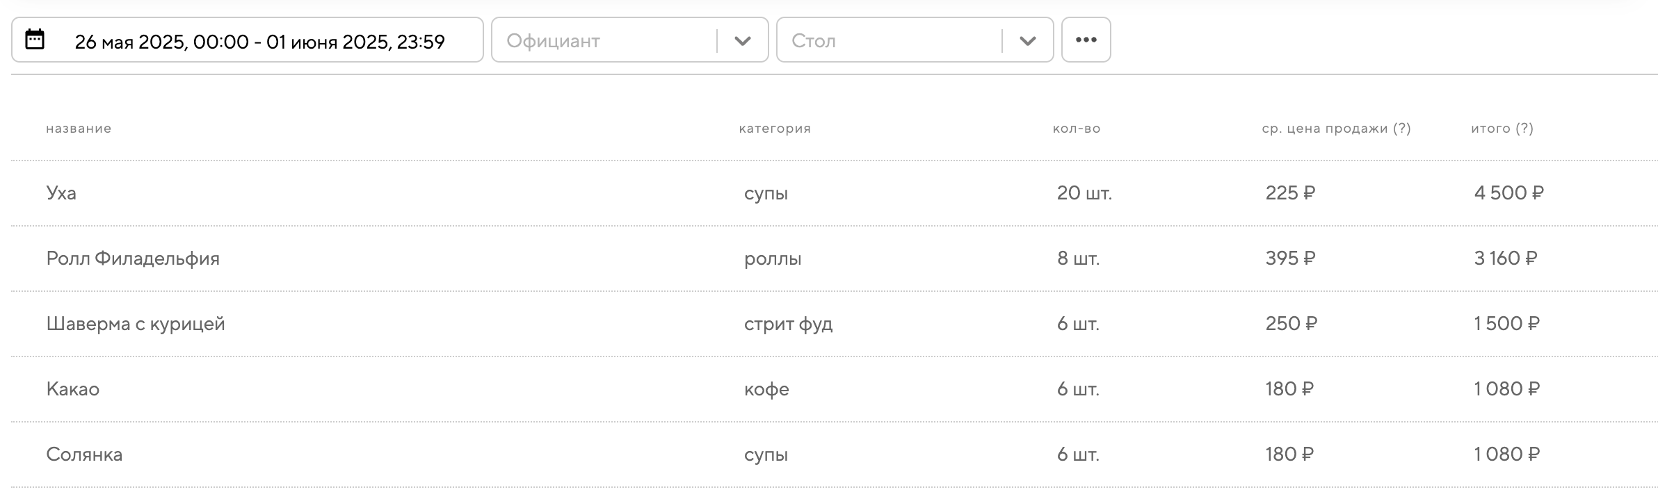Viewport: 1658px width, 492px height.
Task: Click the роллы category cell
Action: [x=773, y=259]
